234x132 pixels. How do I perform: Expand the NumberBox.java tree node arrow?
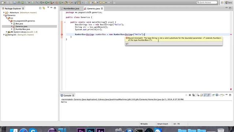point(12,29)
